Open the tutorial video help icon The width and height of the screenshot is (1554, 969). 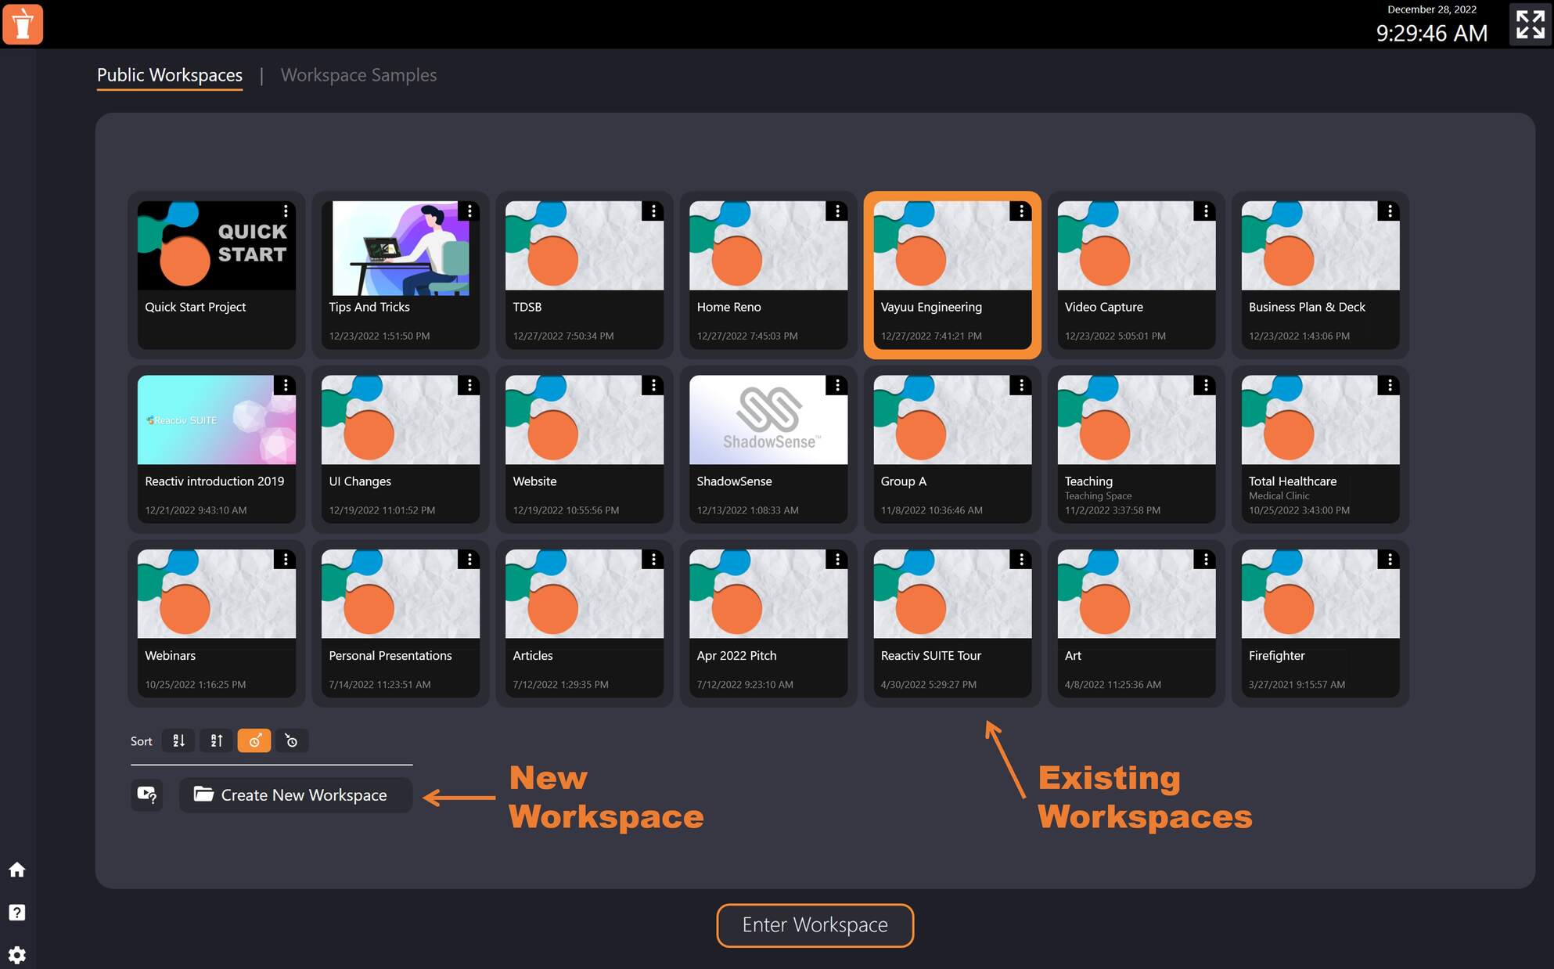point(147,795)
